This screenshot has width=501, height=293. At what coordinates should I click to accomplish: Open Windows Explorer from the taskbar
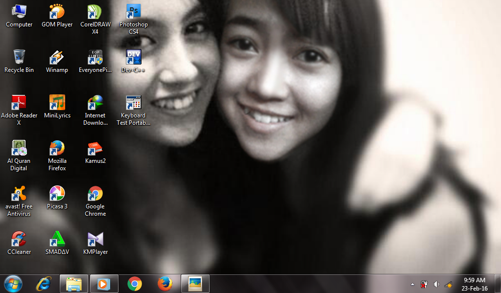pyautogui.click(x=74, y=284)
